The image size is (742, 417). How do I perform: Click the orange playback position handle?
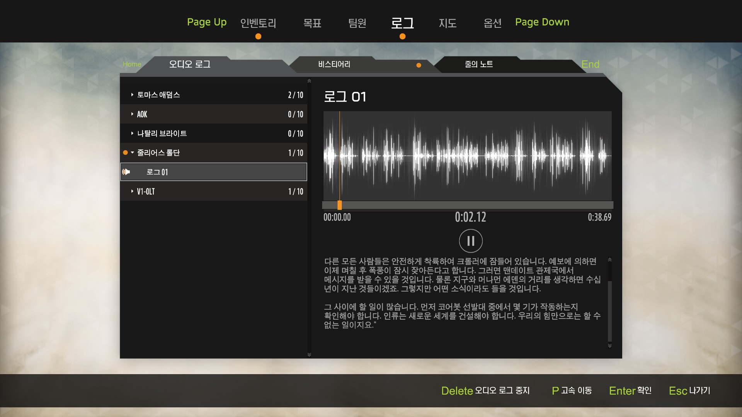(x=339, y=205)
